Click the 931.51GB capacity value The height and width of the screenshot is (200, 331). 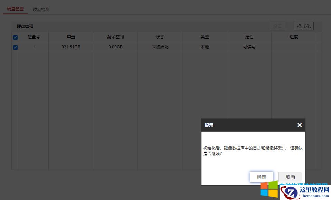point(70,47)
